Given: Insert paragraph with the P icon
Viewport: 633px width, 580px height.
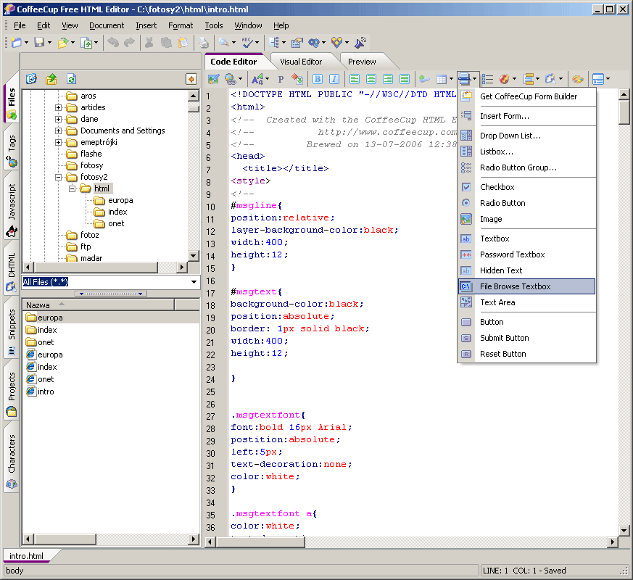Looking at the screenshot, I should pyautogui.click(x=281, y=79).
